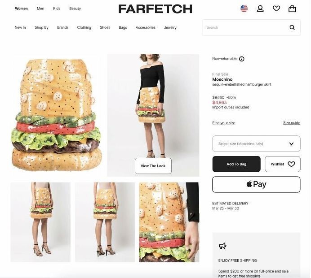Switch to the Beauty section
Image resolution: width=311 pixels, height=278 pixels.
coord(75,9)
